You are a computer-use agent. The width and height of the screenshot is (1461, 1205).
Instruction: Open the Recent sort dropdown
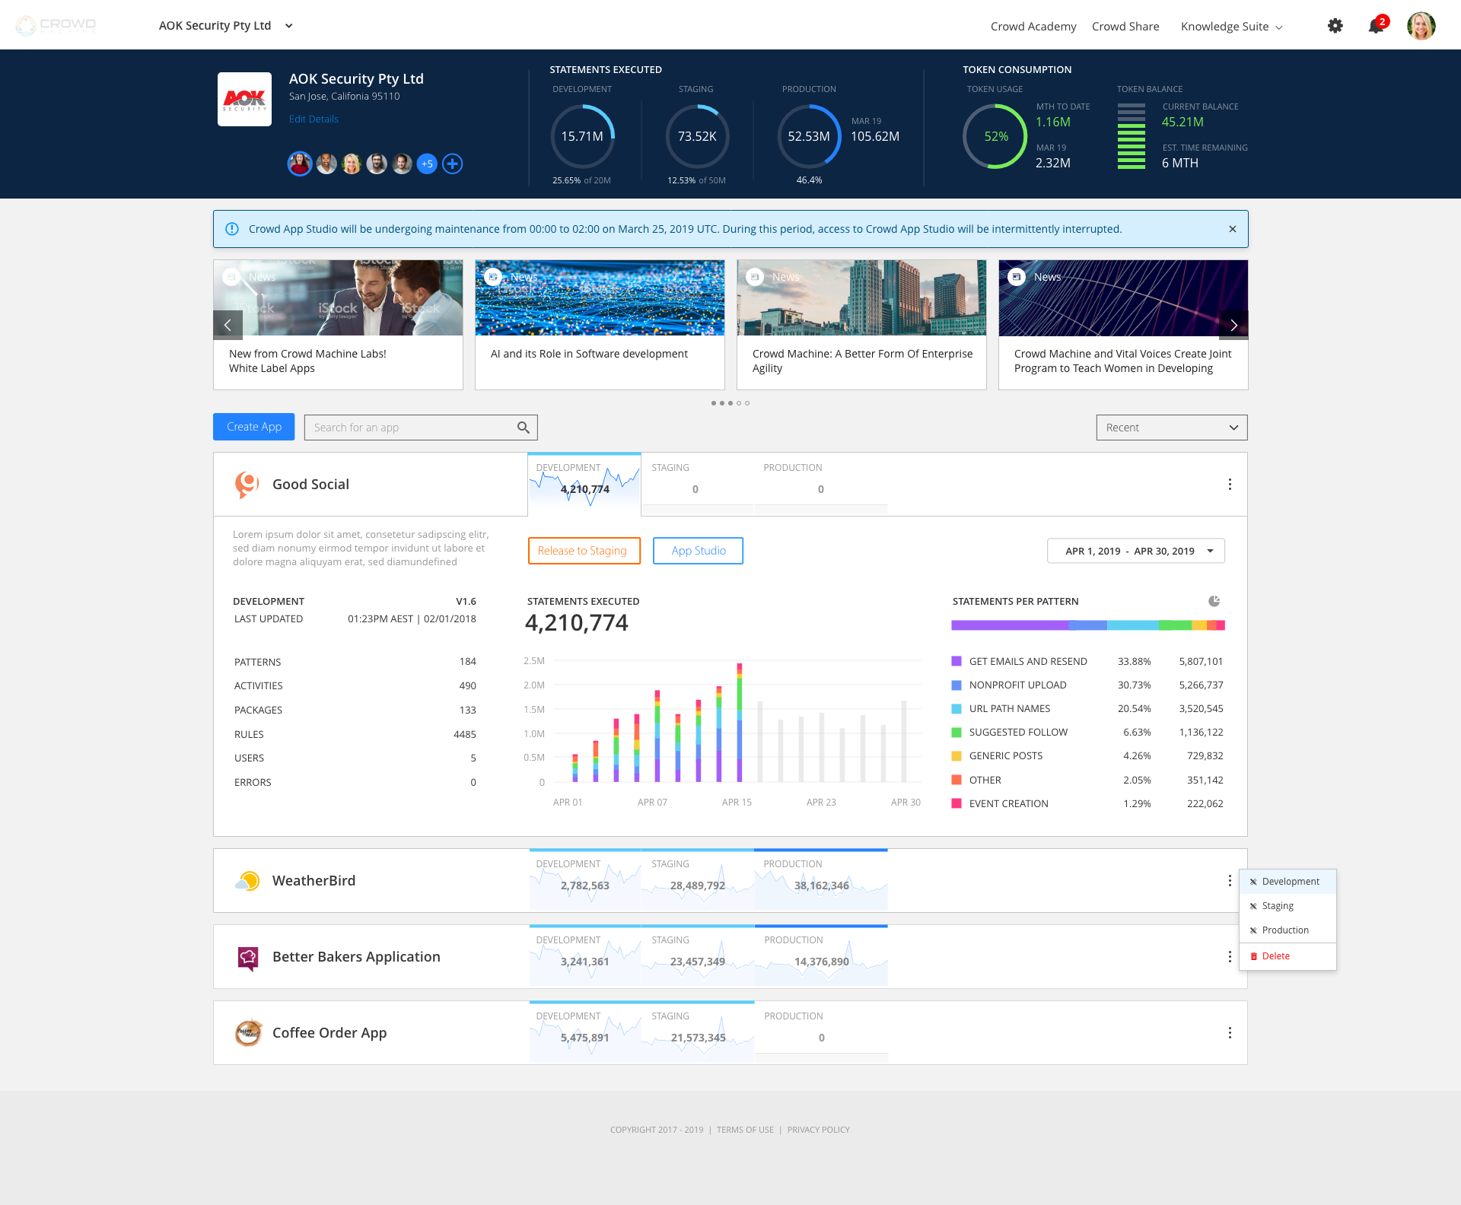click(x=1172, y=428)
